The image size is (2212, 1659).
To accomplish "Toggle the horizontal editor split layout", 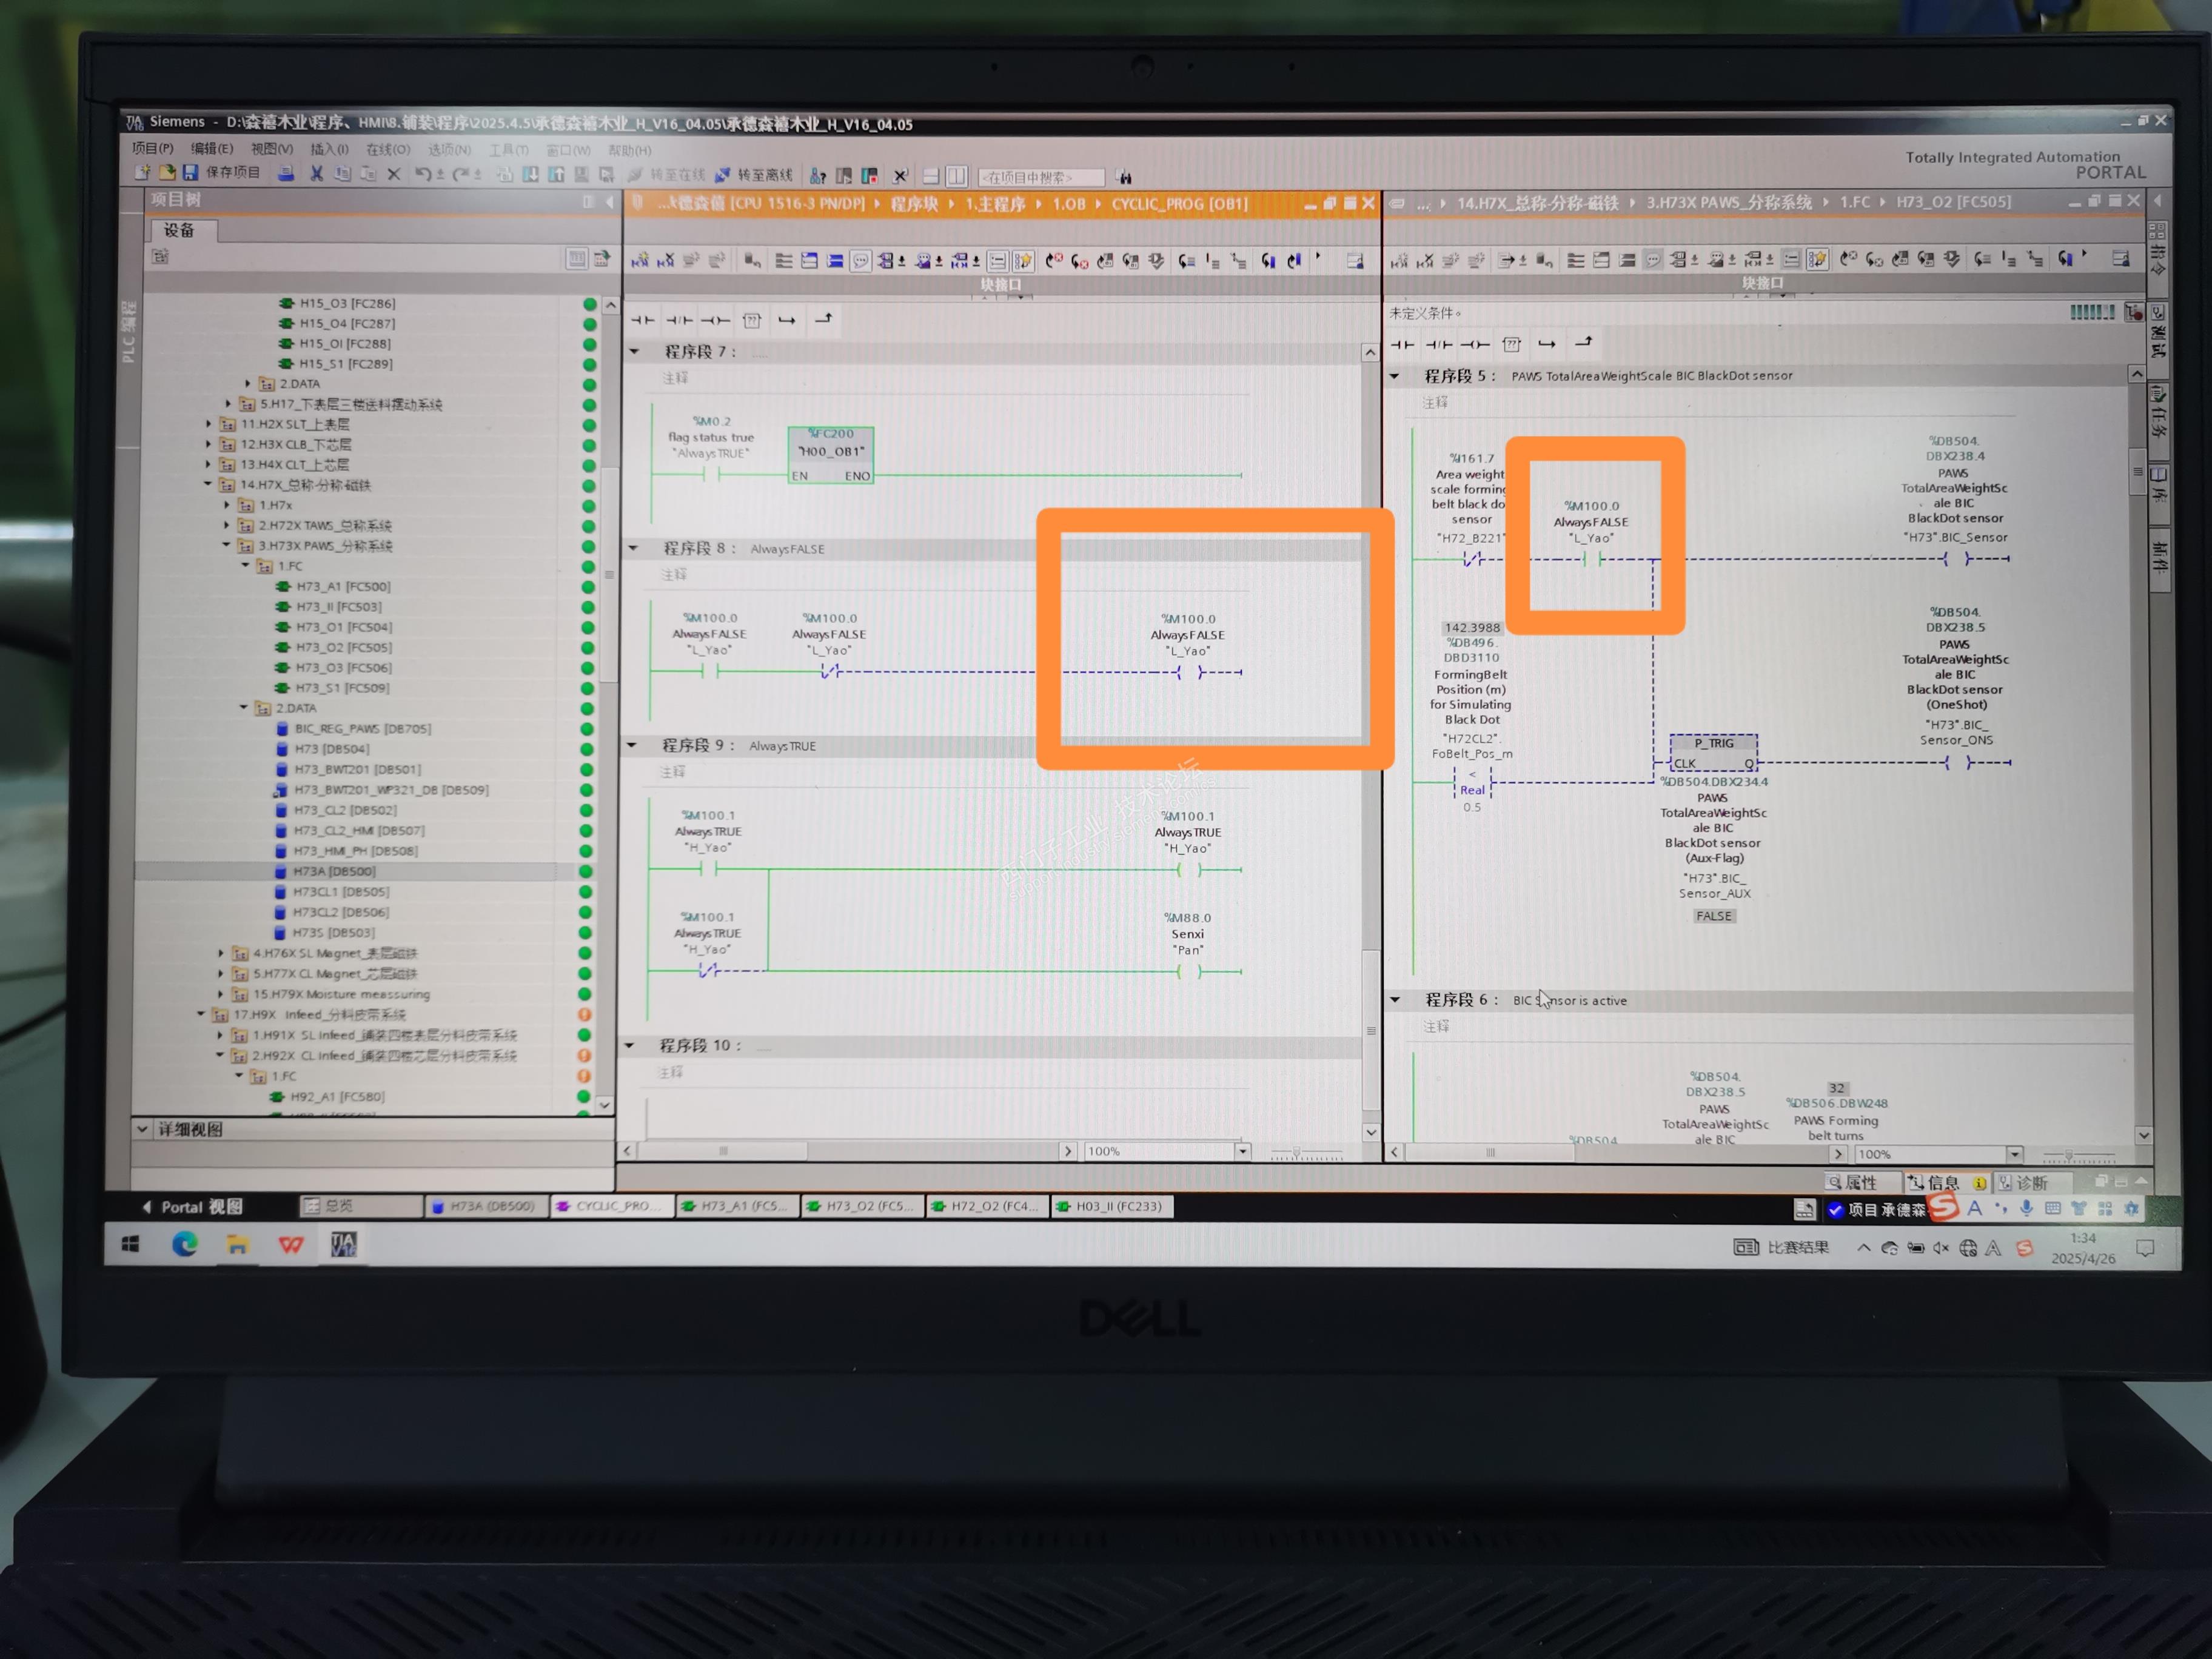I will click(930, 176).
